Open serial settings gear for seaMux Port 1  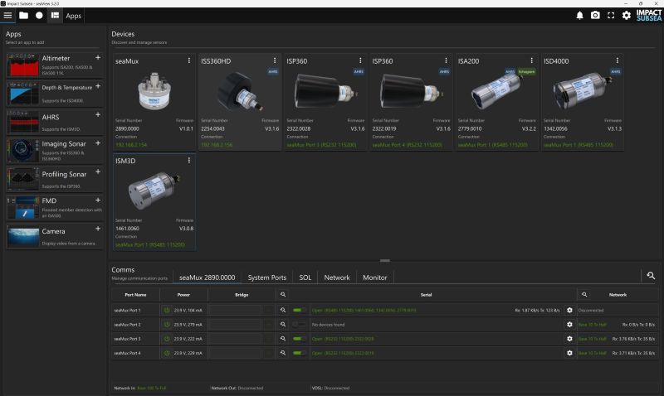[x=569, y=310]
